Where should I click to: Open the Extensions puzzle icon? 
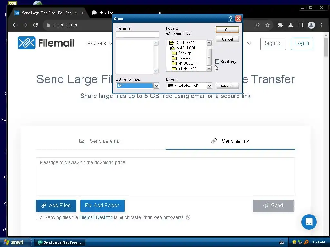click(280, 25)
